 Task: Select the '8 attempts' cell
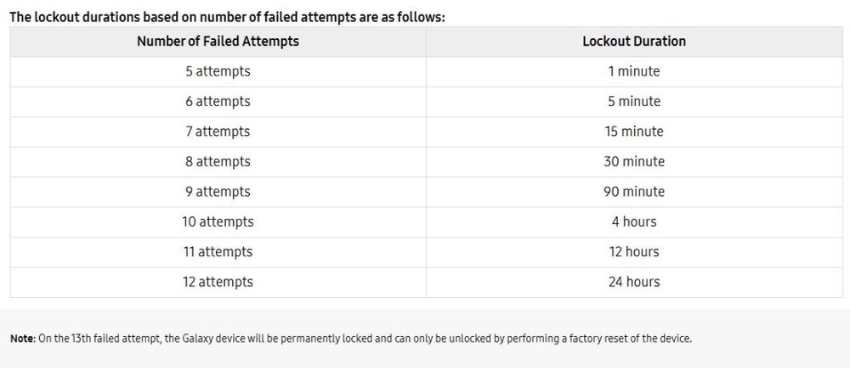[218, 162]
